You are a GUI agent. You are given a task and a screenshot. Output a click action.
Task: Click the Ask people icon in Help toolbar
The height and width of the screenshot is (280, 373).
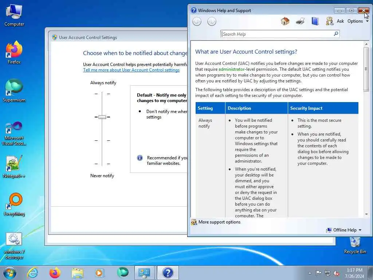pyautogui.click(x=329, y=21)
